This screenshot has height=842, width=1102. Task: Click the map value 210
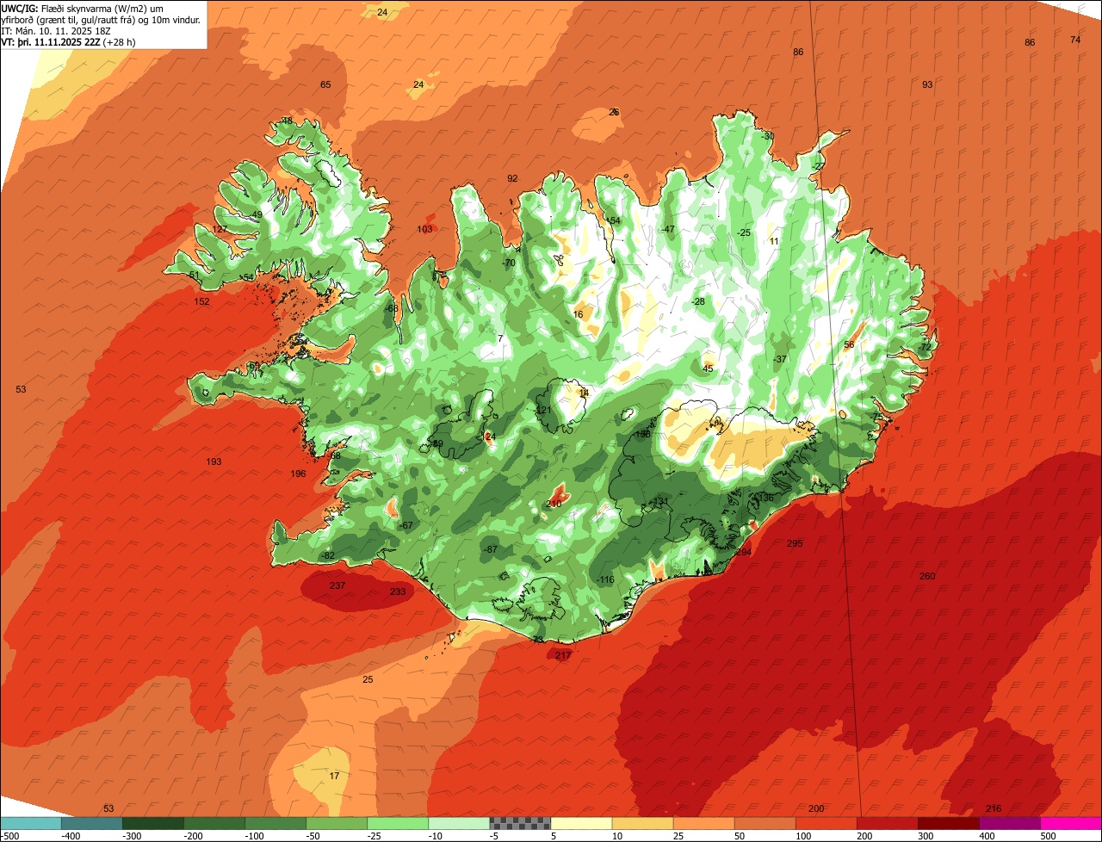[554, 504]
